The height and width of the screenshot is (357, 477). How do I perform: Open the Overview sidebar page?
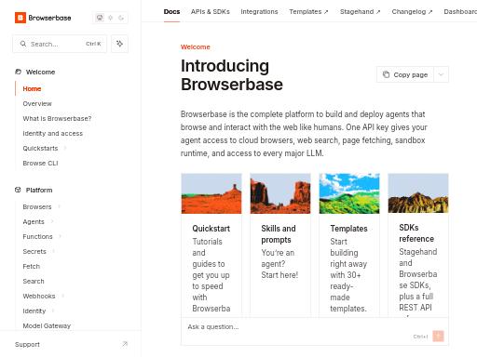coord(37,104)
